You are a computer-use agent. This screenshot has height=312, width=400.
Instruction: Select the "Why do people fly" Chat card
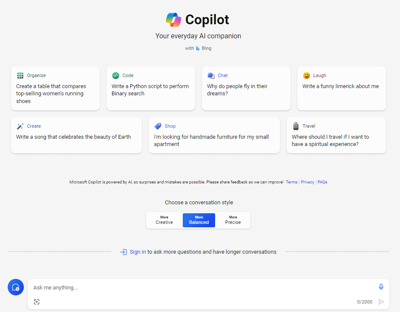[246, 88]
